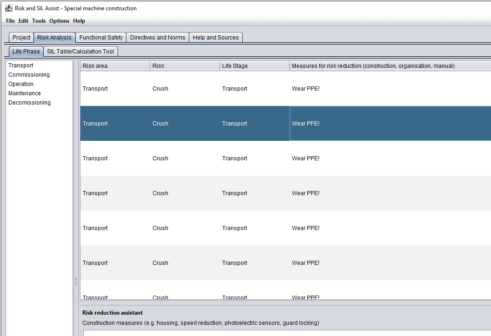
Task: Open the Options menu
Action: pyautogui.click(x=60, y=21)
